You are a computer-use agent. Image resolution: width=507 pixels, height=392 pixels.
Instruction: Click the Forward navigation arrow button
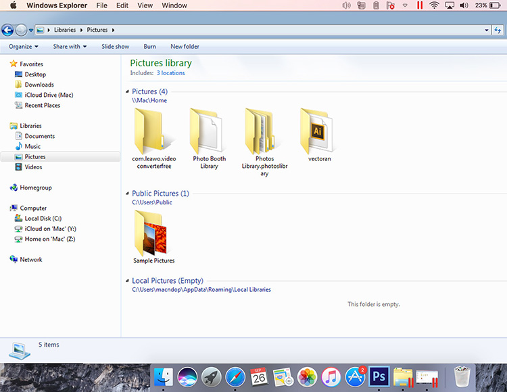pos(21,30)
